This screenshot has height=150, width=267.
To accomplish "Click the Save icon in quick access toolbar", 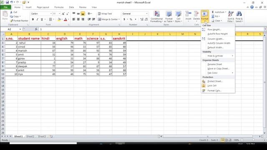I will coord(7,2).
